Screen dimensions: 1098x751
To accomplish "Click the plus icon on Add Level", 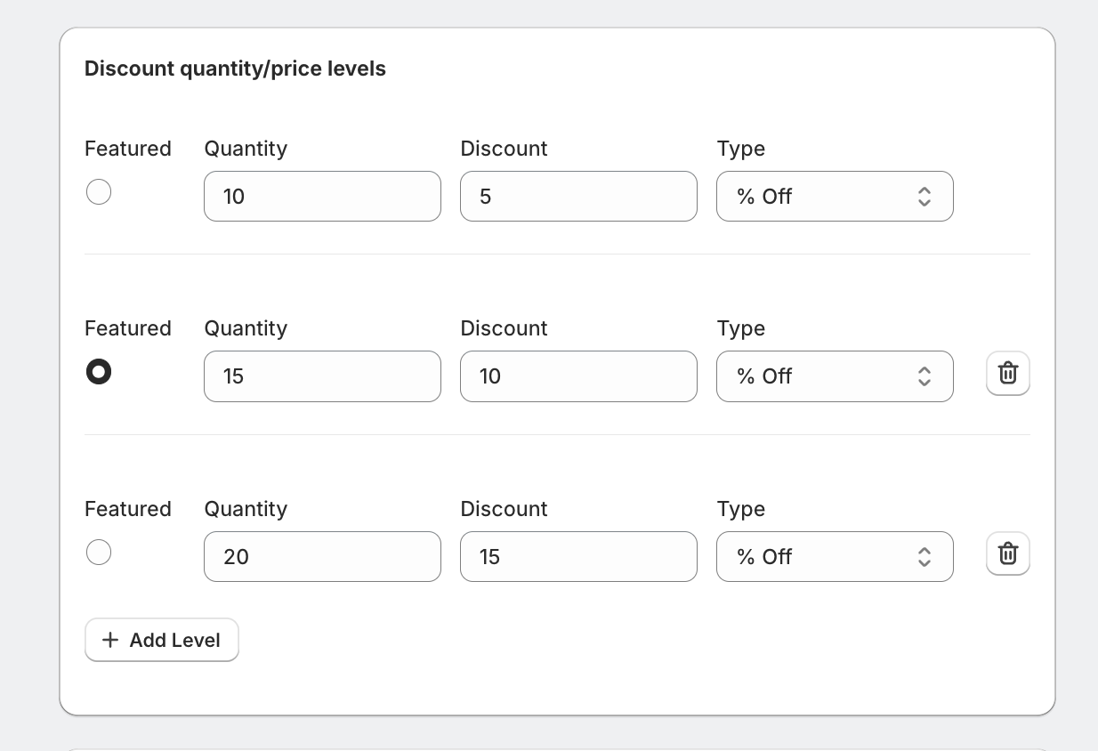I will coord(110,640).
